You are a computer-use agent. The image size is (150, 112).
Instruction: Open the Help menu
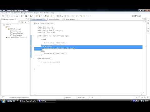[52, 13]
